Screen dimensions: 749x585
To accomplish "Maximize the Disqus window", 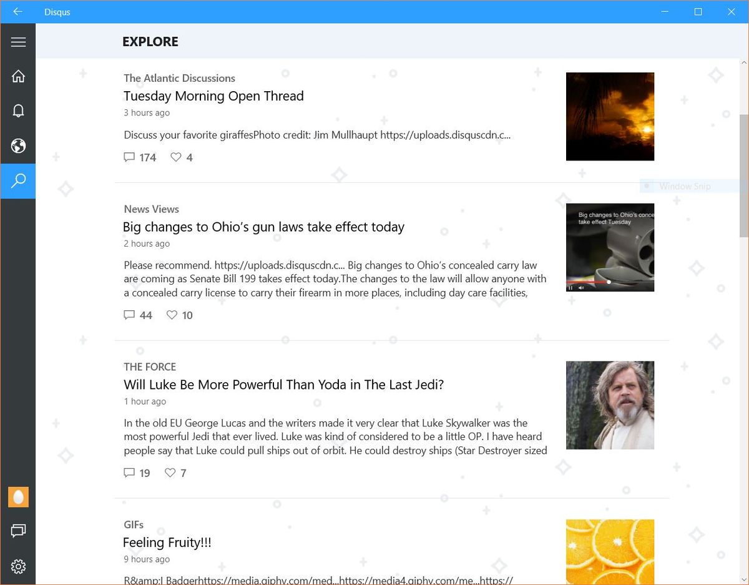I will click(698, 12).
